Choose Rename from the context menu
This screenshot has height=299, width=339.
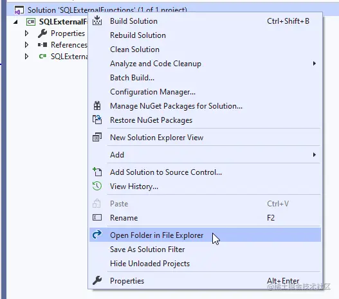pyautogui.click(x=205, y=218)
